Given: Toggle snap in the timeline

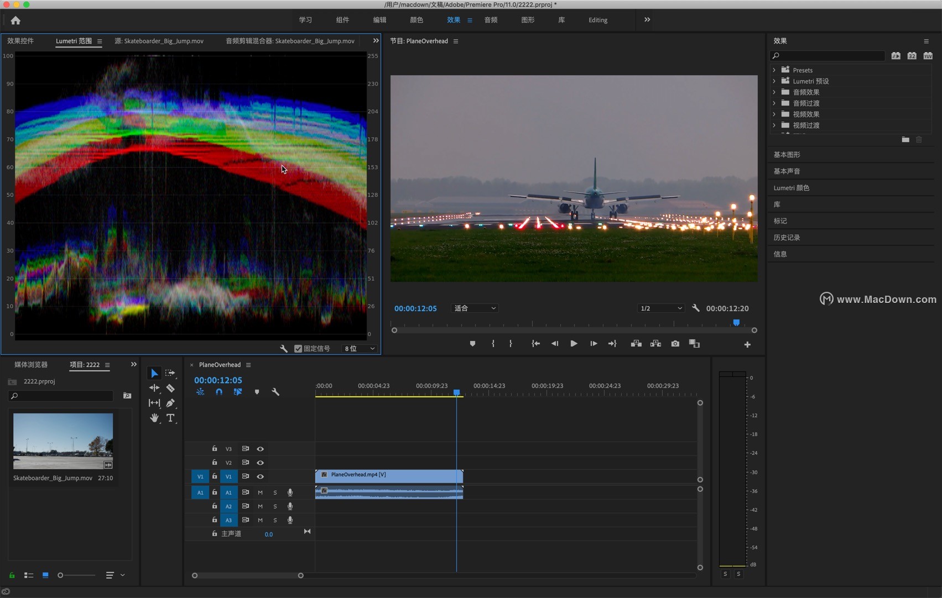Looking at the screenshot, I should pyautogui.click(x=219, y=392).
